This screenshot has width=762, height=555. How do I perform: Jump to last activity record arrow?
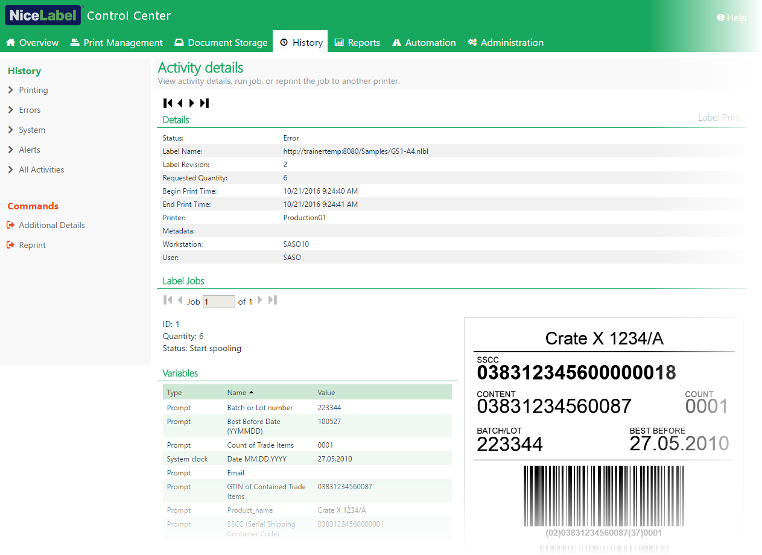205,103
